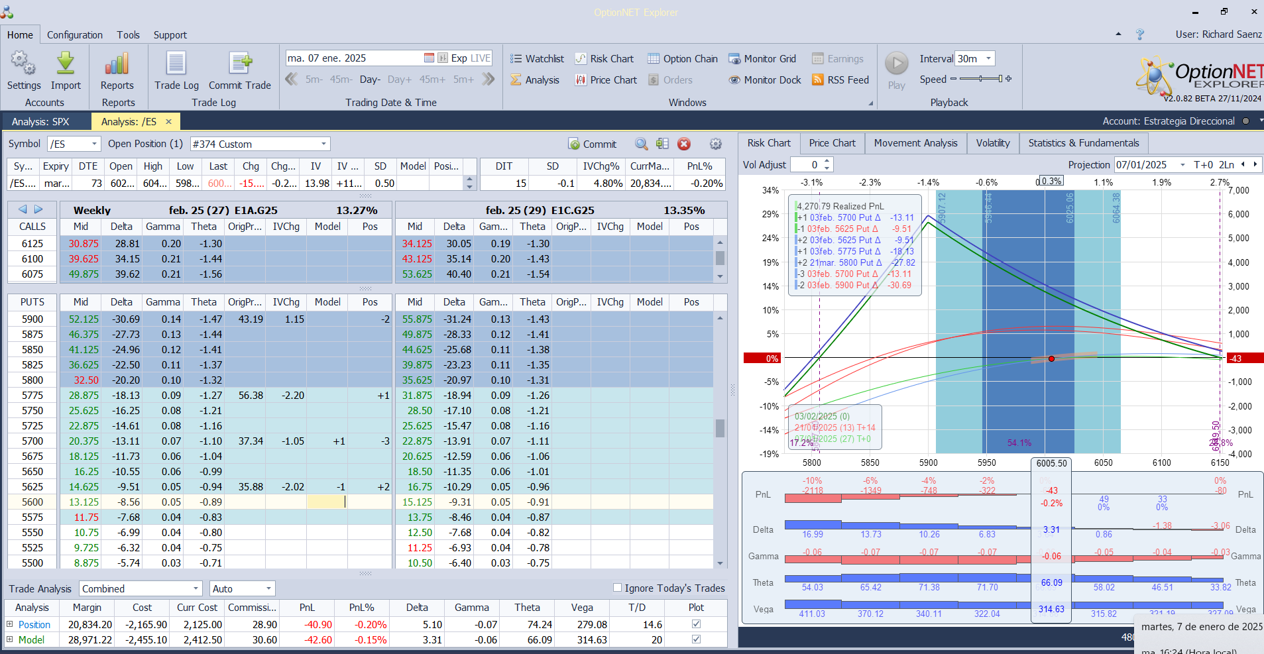Delete position using the red X icon
The height and width of the screenshot is (654, 1264).
(684, 144)
